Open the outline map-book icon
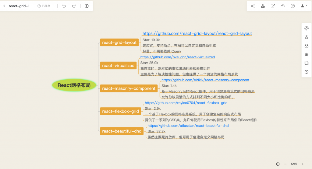312x169 pixels. 307,63
